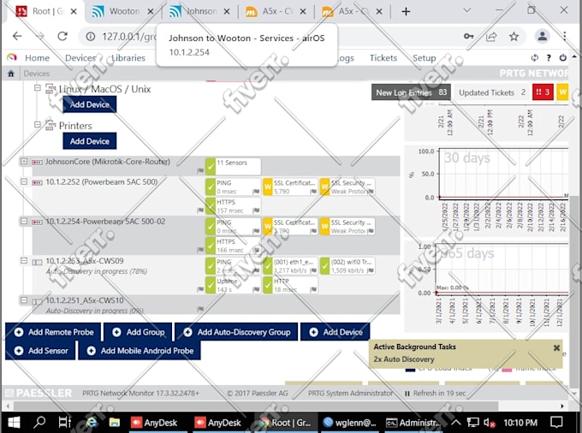Click the yellow warnings W indicator
The image size is (582, 433).
click(562, 92)
